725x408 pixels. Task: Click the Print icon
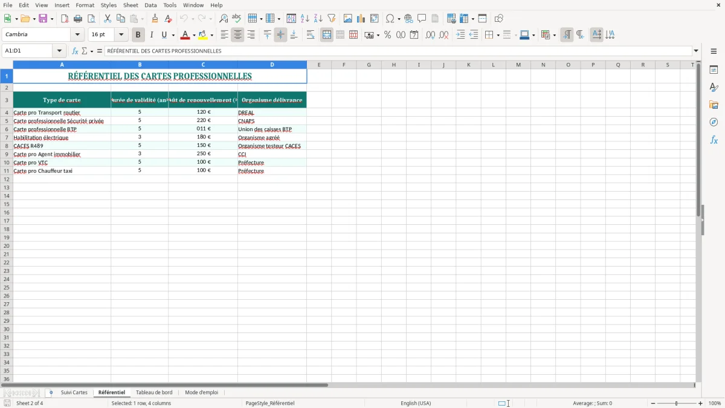pos(78,19)
